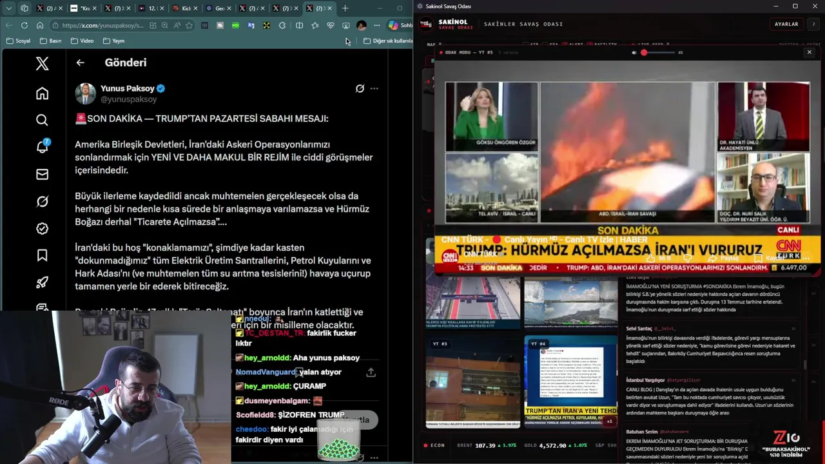
Task: Open the help question mark button
Action: coord(813,24)
